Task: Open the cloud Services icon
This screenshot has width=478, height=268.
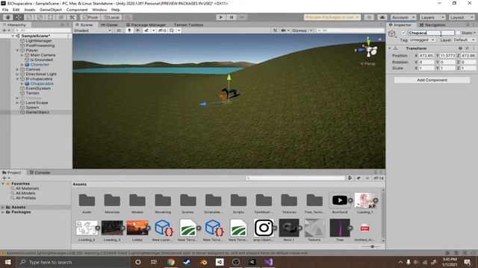Action: coord(382,17)
